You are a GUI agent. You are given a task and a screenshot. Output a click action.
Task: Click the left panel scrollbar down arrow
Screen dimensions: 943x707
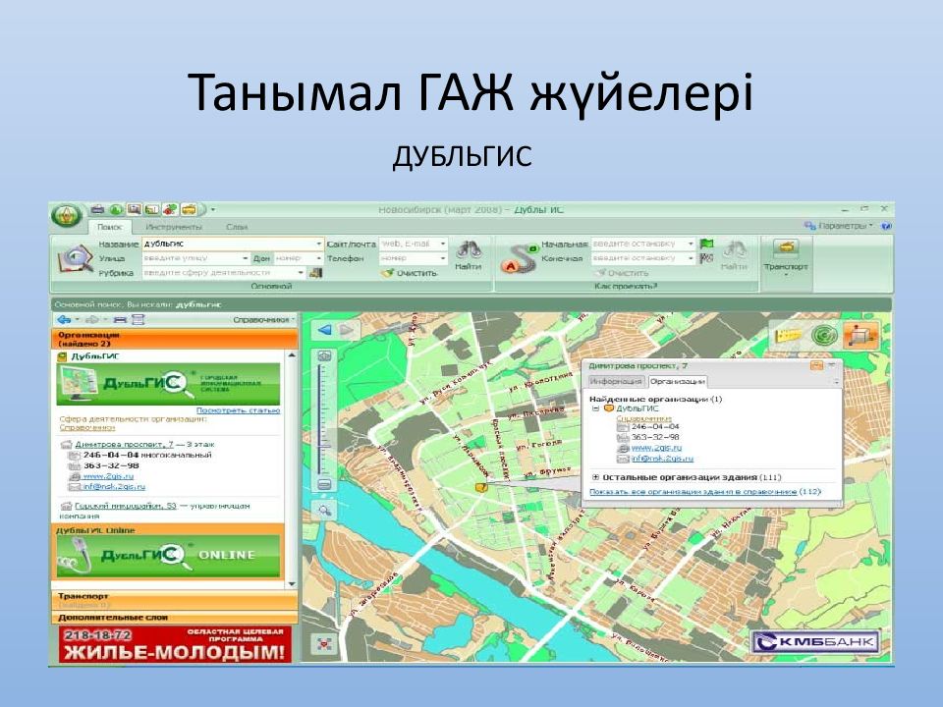[293, 583]
